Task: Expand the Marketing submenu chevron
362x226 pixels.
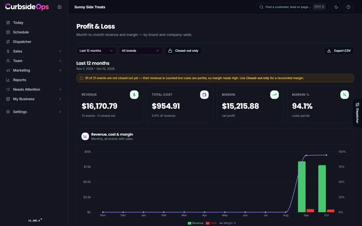Action: (60, 70)
